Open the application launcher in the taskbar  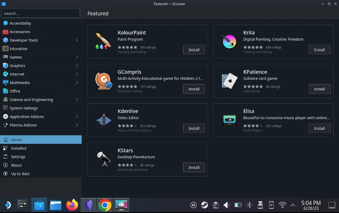click(8, 205)
